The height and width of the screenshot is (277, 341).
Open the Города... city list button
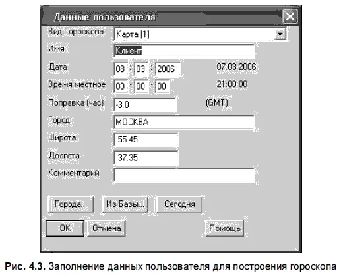[71, 204]
